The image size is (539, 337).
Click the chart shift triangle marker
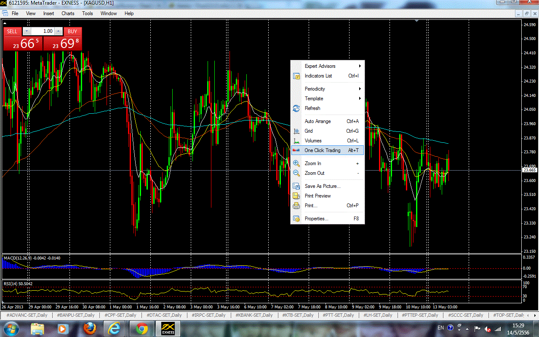coord(417,21)
